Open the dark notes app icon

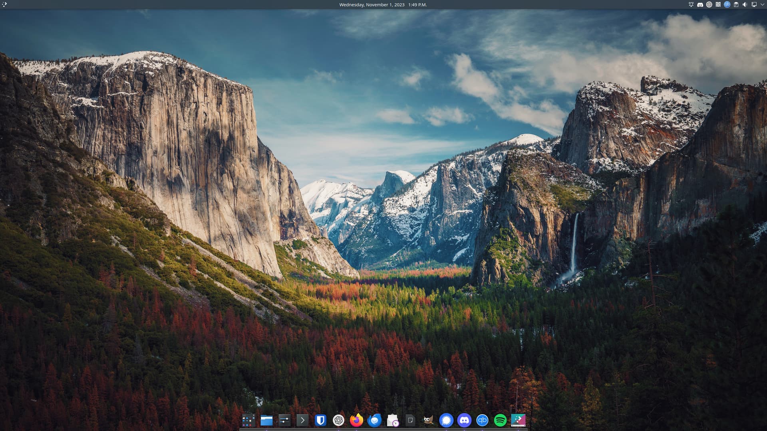(x=410, y=420)
